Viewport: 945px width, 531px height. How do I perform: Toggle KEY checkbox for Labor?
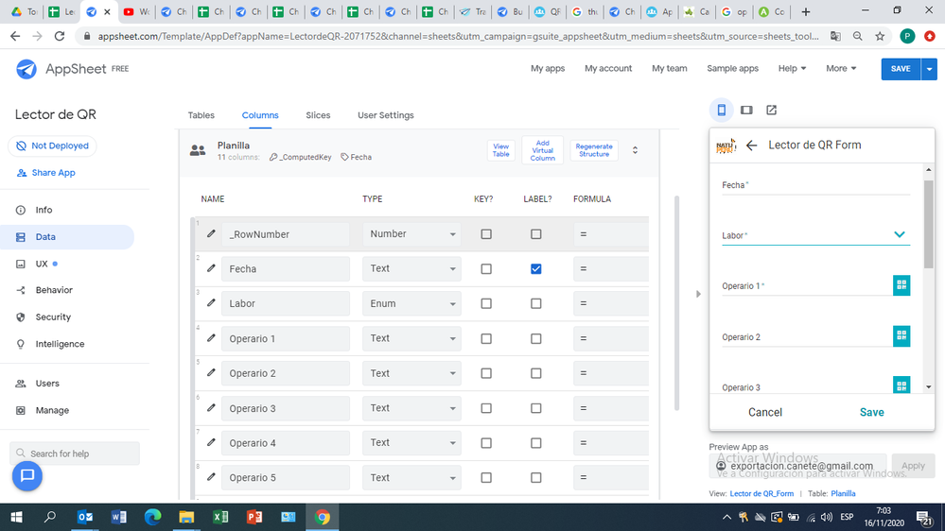tap(486, 304)
